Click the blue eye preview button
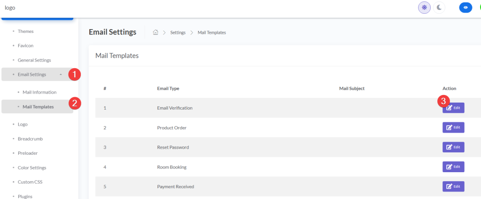The image size is (481, 199). [465, 8]
